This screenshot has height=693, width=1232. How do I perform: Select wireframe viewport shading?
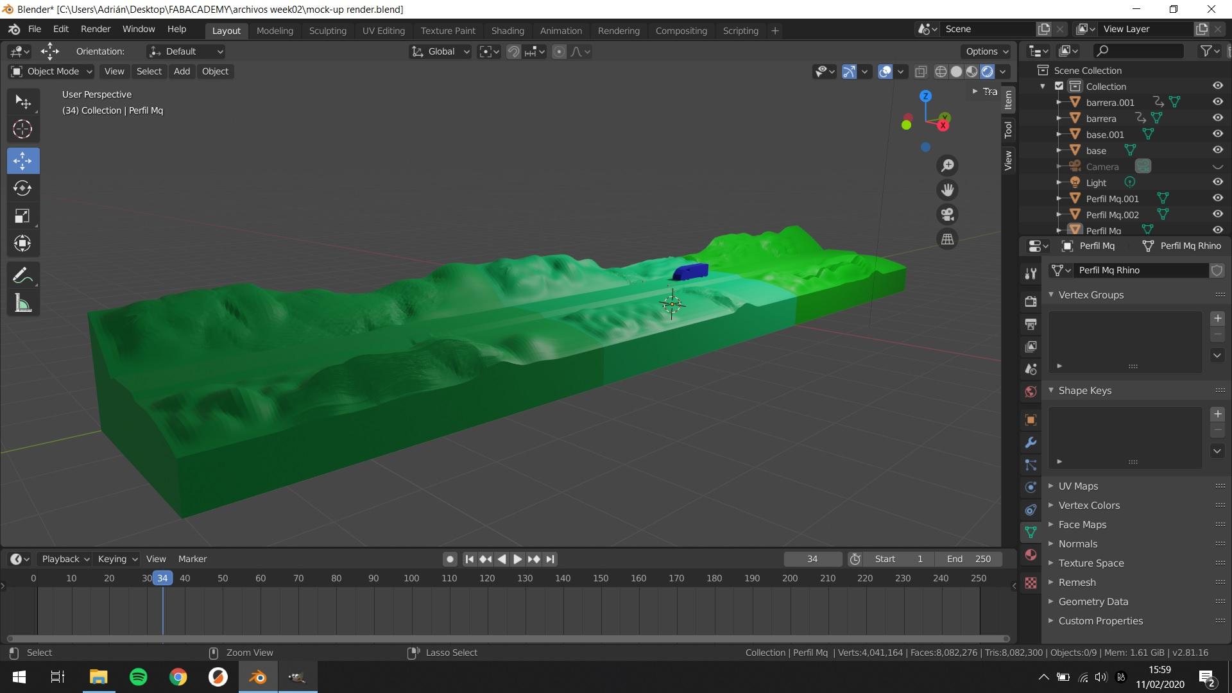(x=941, y=71)
